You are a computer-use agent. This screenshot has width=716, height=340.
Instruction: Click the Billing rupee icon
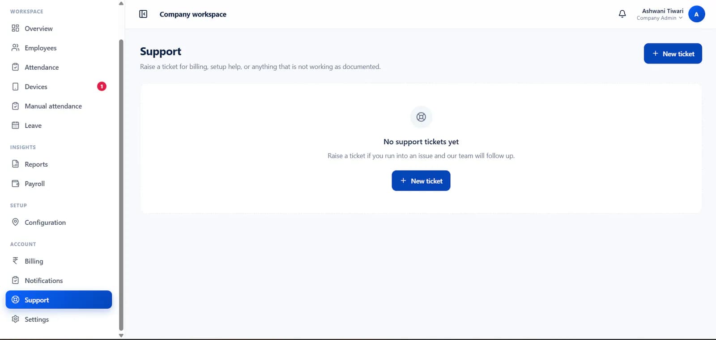(15, 260)
